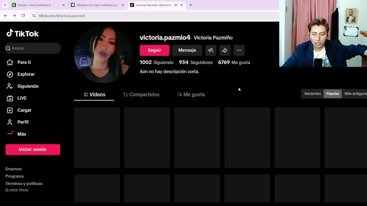367x206 pixels.
Task: Click the TikTok logo
Action: pos(22,33)
